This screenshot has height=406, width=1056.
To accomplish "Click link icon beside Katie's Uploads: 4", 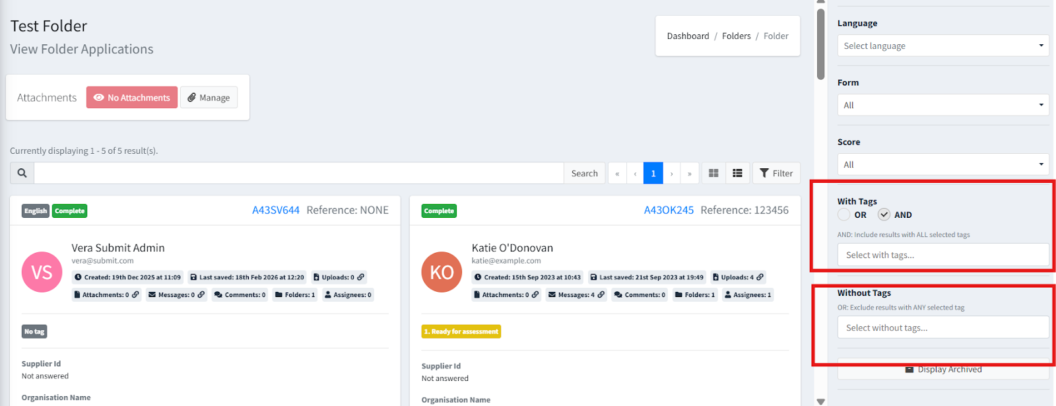I will [x=760, y=277].
